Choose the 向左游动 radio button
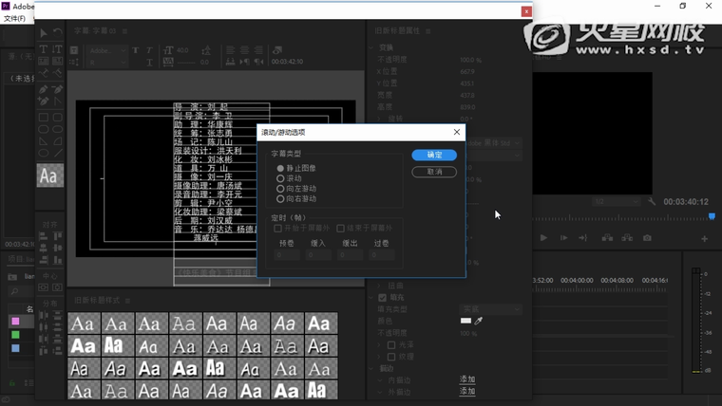This screenshot has height=406, width=722. pos(280,189)
